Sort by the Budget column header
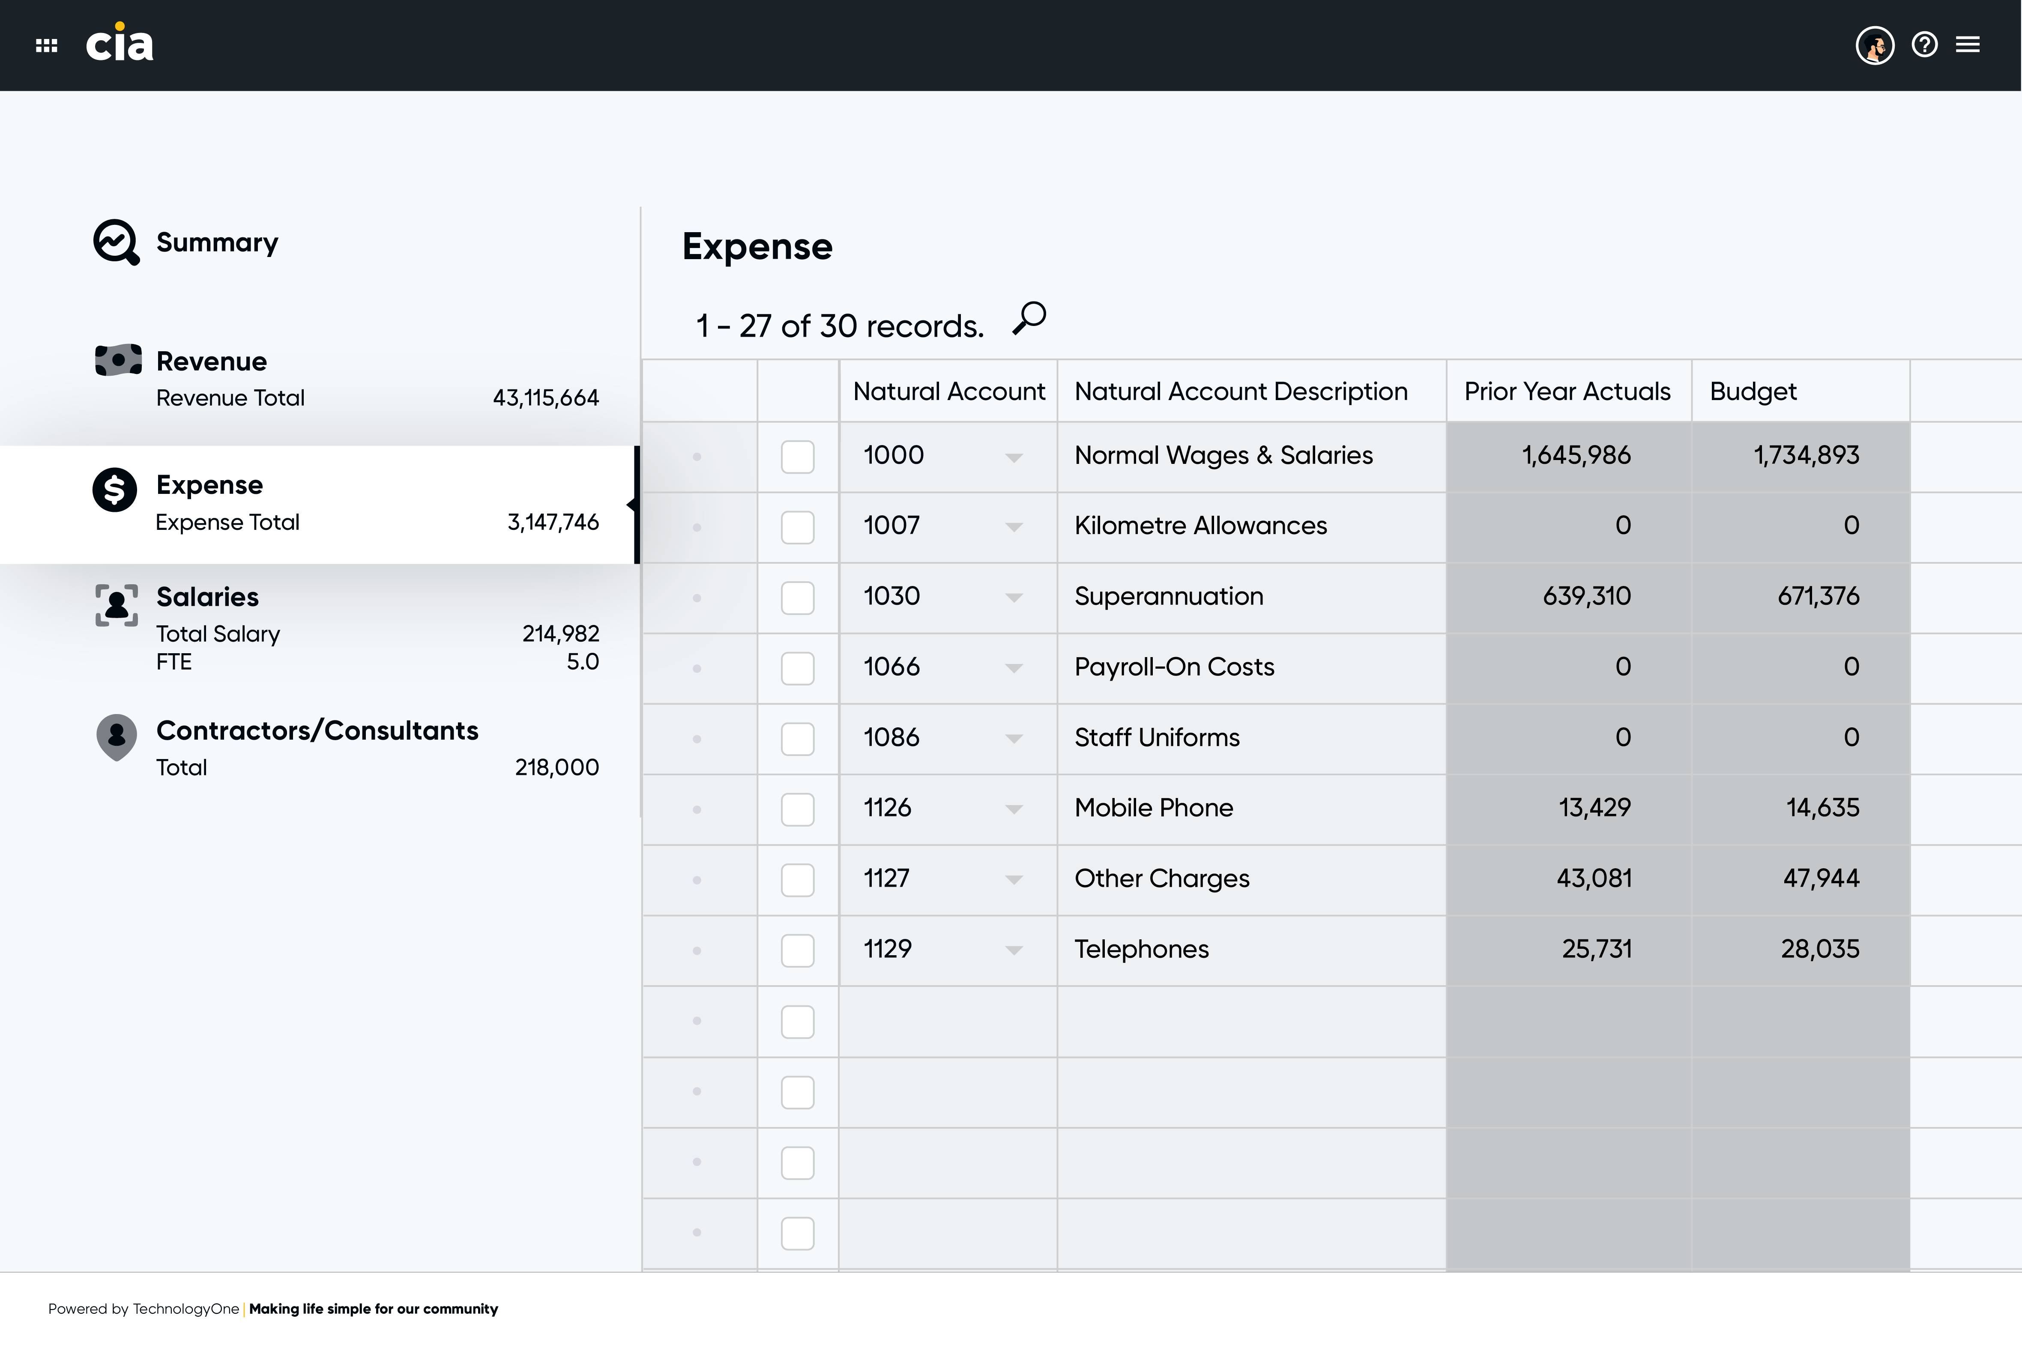This screenshot has height=1345, width=2022. pos(1753,392)
